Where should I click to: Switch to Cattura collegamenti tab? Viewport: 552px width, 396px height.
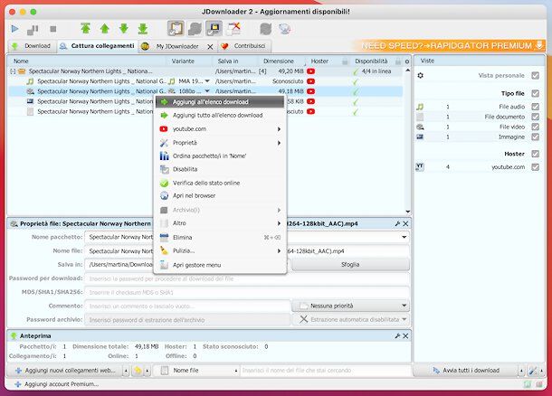[98, 46]
